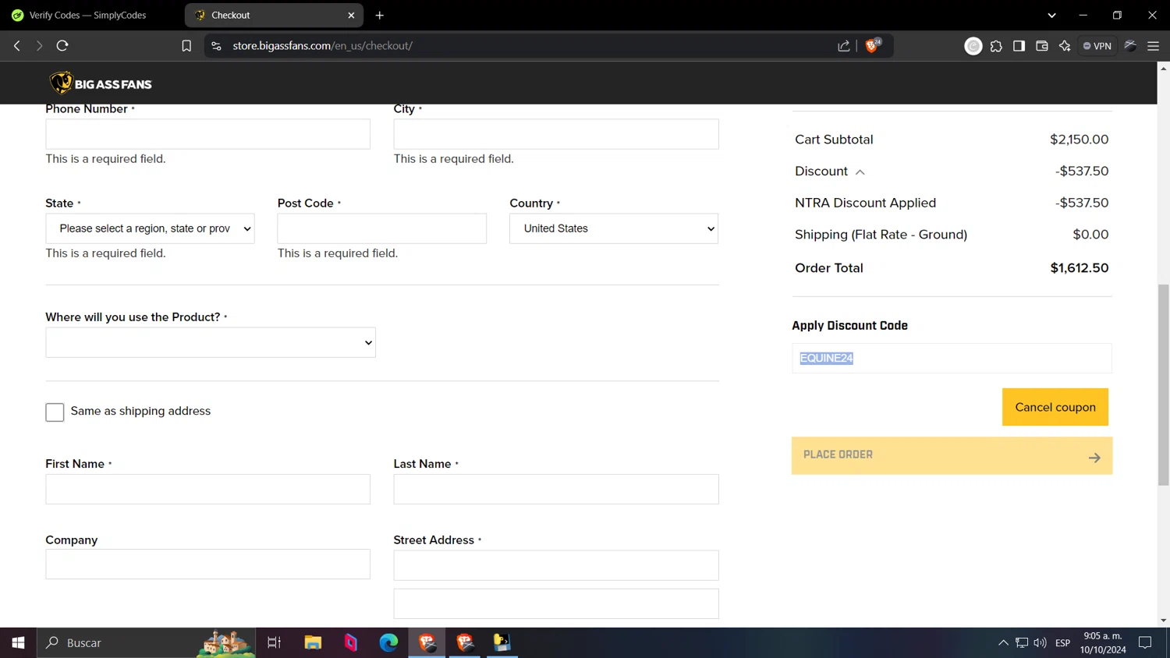This screenshot has height=658, width=1170.
Task: Bookmark this page
Action: point(186,46)
